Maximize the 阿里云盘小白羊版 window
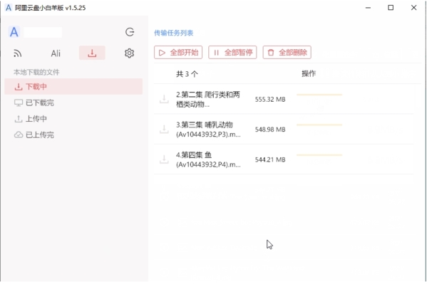Screen dimensions: 427x284 (x=391, y=8)
